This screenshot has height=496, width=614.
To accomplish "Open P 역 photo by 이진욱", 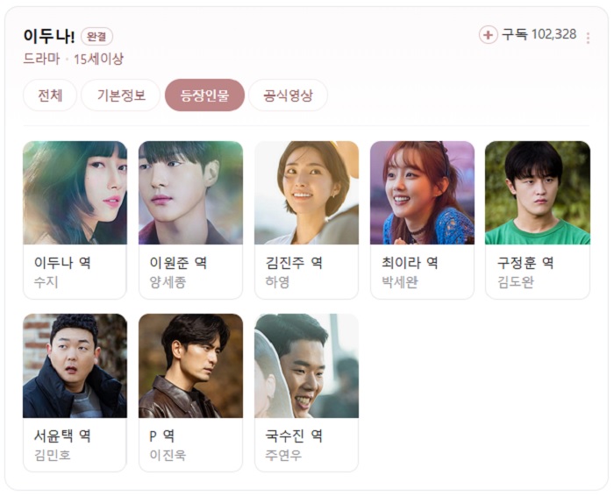I will point(190,365).
